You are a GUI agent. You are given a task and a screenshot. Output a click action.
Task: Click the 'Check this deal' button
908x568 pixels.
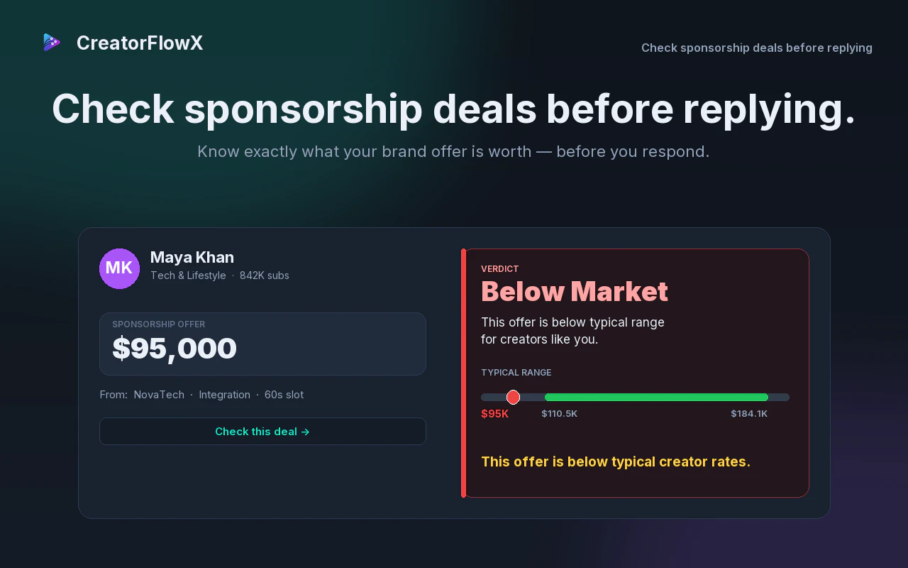(262, 432)
